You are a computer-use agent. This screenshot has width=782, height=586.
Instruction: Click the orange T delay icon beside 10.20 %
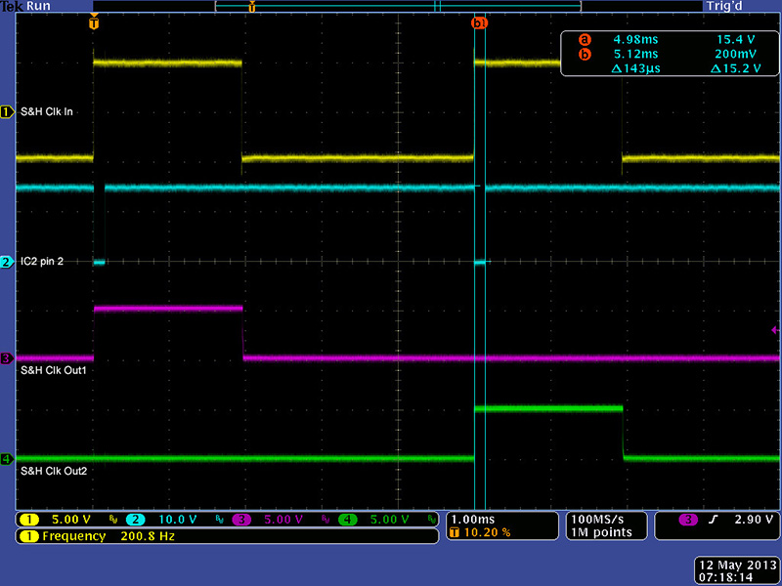tap(456, 533)
